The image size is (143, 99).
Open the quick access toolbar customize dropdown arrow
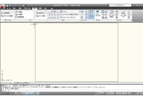click(26, 6)
